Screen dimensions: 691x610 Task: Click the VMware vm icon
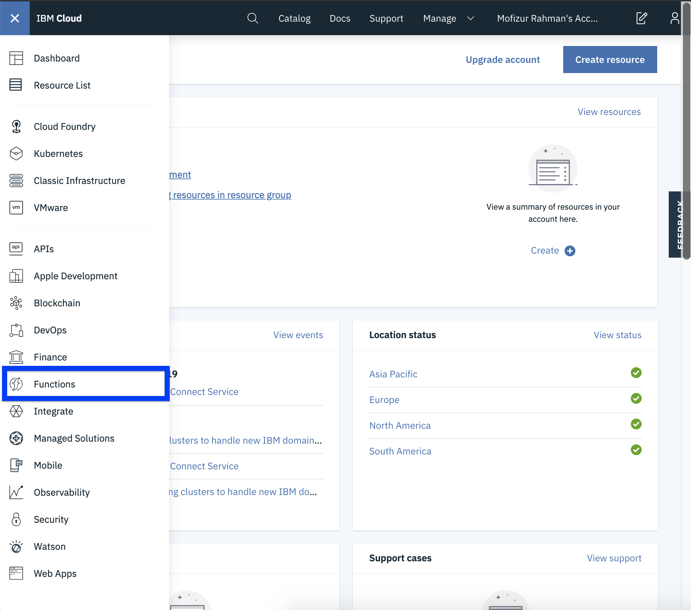pyautogui.click(x=16, y=208)
